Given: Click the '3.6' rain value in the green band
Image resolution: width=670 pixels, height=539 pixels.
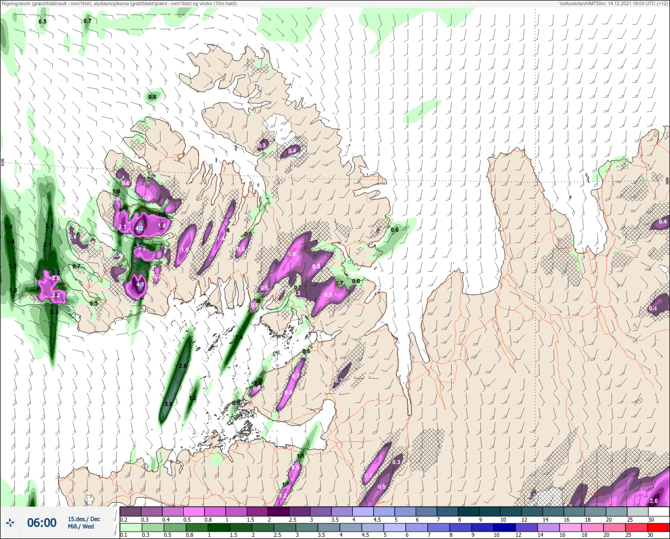Looking at the screenshot, I should [169, 404].
